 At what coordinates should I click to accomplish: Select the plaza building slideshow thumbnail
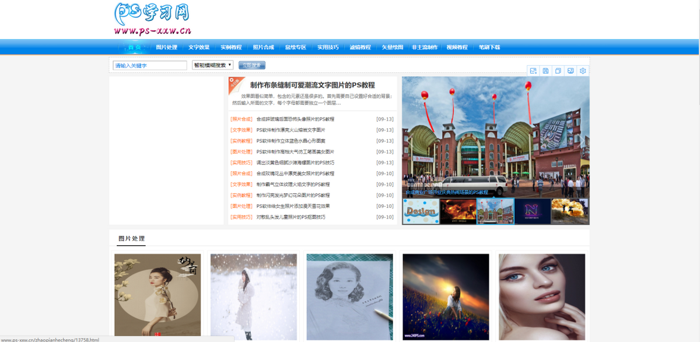496,211
